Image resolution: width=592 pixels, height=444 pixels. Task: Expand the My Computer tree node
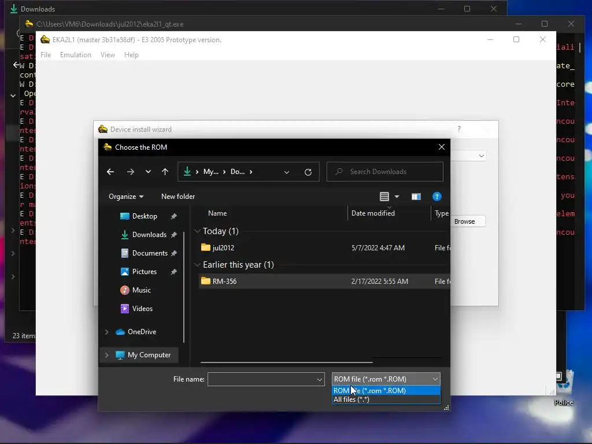(x=106, y=356)
